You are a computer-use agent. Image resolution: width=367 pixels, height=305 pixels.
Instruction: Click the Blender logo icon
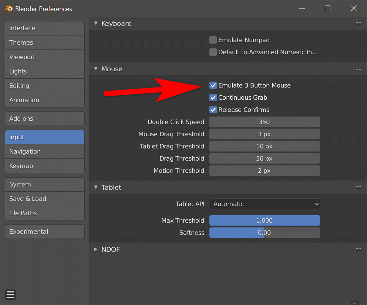click(x=9, y=8)
